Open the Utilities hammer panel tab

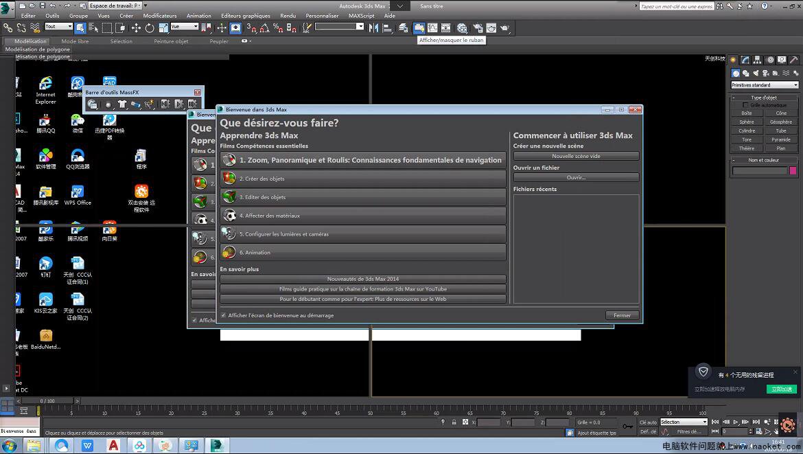(x=794, y=60)
